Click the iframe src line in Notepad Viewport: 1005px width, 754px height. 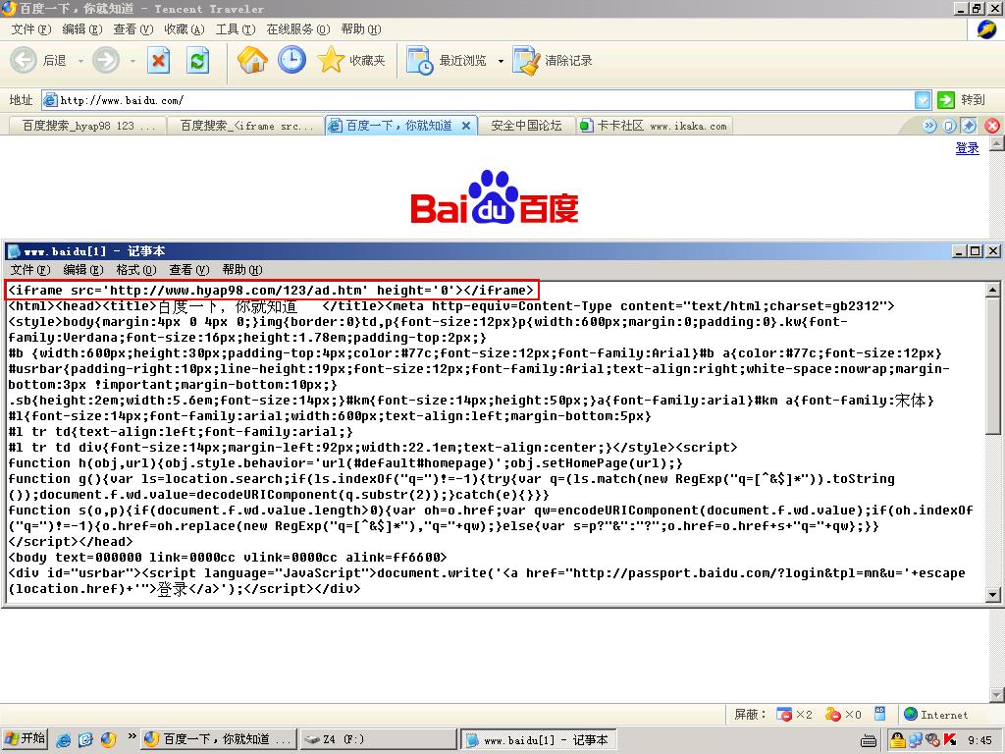click(271, 291)
